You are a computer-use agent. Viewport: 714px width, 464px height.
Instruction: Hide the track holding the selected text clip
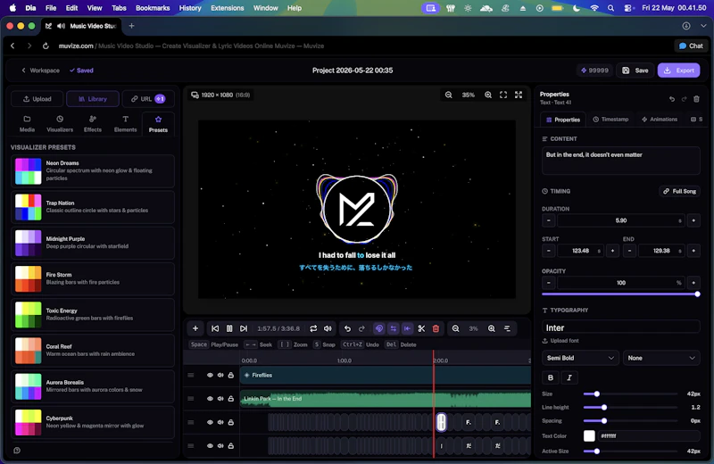coord(210,422)
